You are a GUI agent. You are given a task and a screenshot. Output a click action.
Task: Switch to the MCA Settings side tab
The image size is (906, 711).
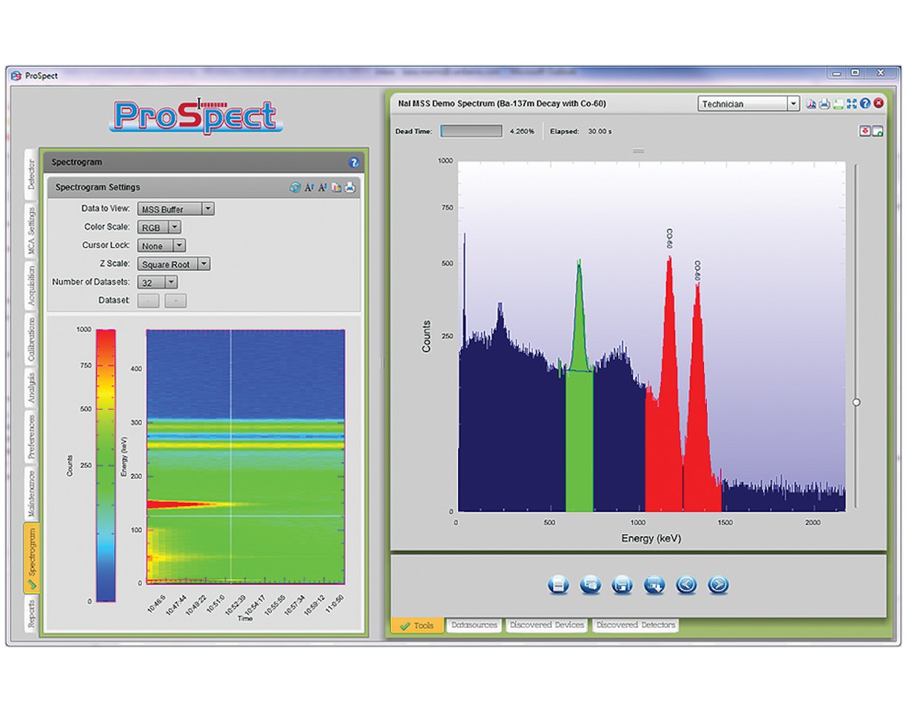(30, 230)
